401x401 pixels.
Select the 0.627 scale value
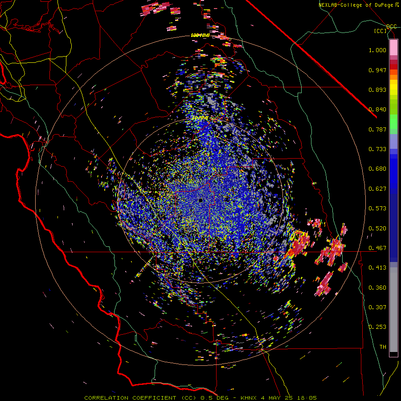377,189
